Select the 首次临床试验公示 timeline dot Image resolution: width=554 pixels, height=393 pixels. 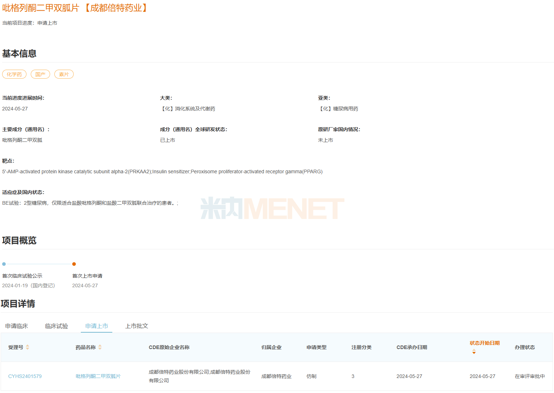(x=4, y=264)
